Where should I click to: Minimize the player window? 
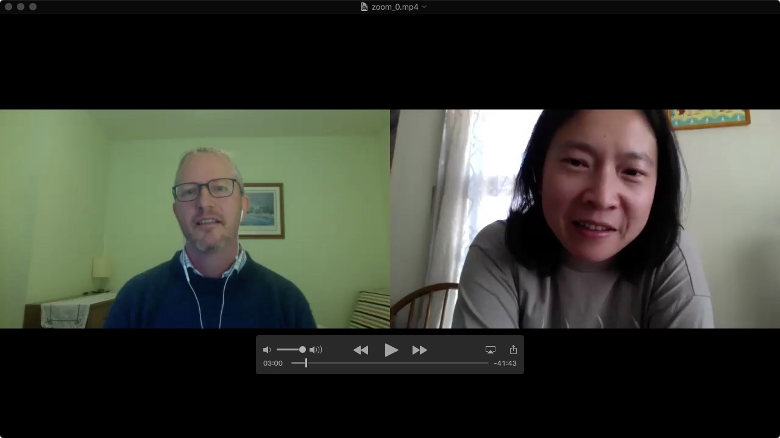[x=21, y=7]
